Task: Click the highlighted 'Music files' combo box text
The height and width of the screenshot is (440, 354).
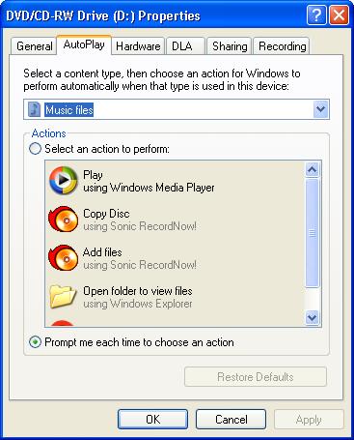Action: point(69,110)
